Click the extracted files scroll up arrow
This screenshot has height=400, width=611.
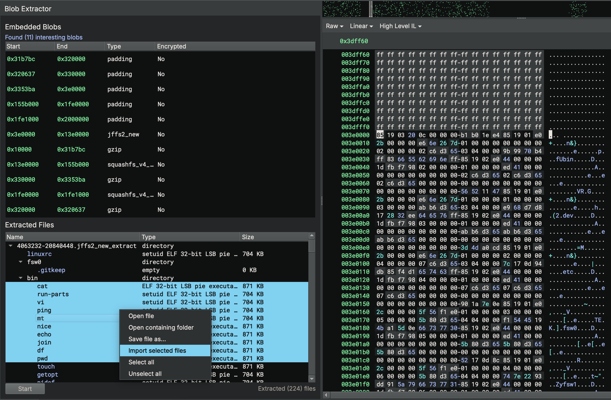tap(312, 236)
